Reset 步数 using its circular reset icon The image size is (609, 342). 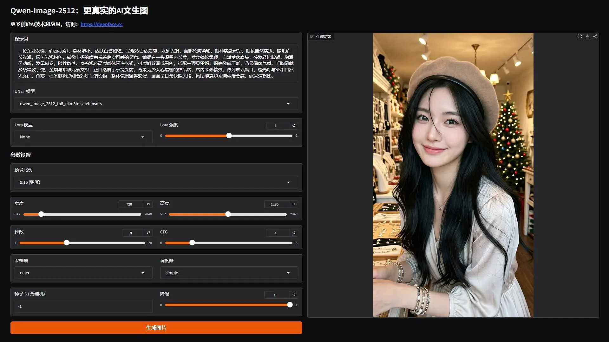pyautogui.click(x=148, y=233)
